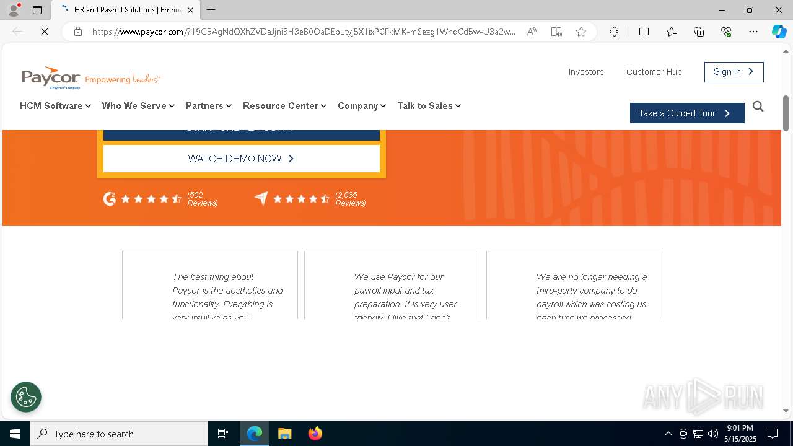
Task: Open File Explorer from taskbar
Action: click(285, 434)
